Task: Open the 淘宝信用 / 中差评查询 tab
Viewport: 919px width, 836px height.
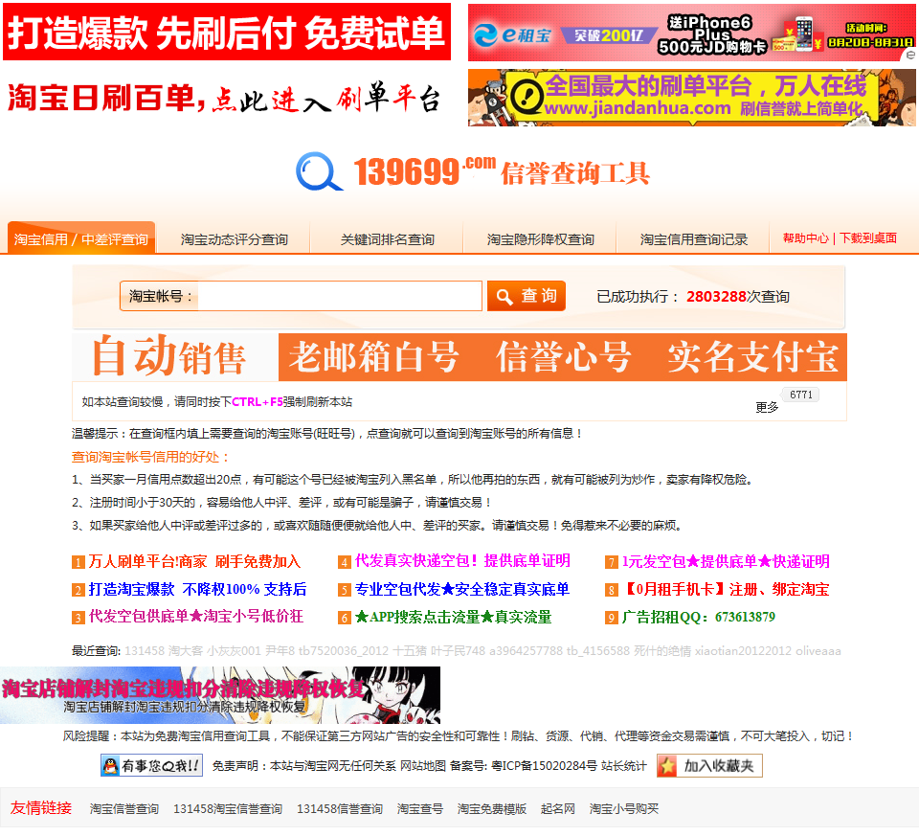Action: [81, 238]
